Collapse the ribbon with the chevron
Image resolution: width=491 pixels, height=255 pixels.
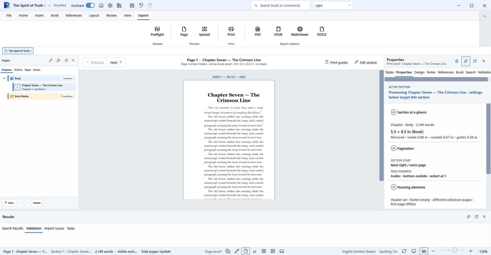(x=484, y=16)
